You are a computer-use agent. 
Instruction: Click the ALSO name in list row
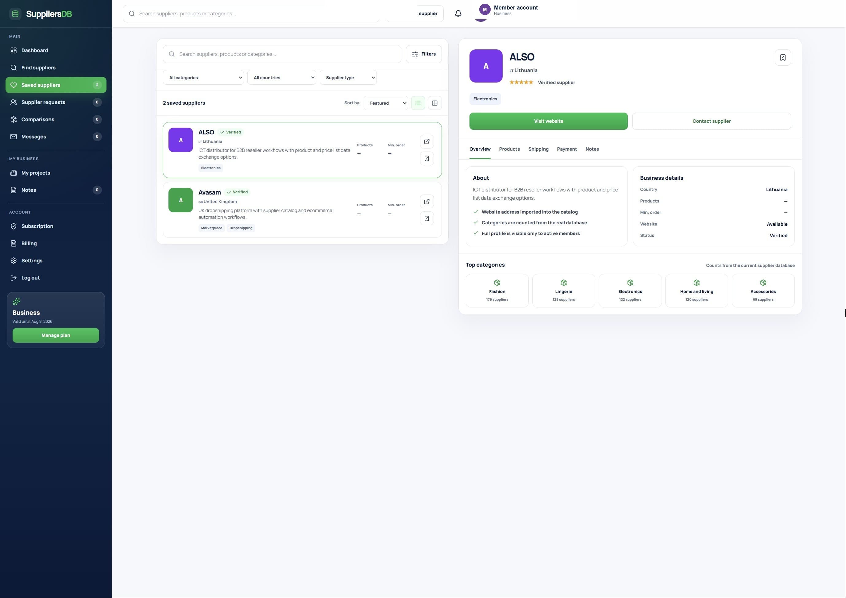coord(206,132)
